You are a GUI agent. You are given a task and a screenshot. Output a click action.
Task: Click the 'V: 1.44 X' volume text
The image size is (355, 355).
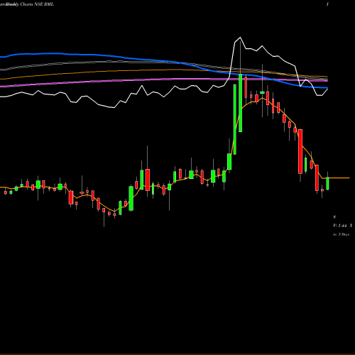click(x=343, y=226)
